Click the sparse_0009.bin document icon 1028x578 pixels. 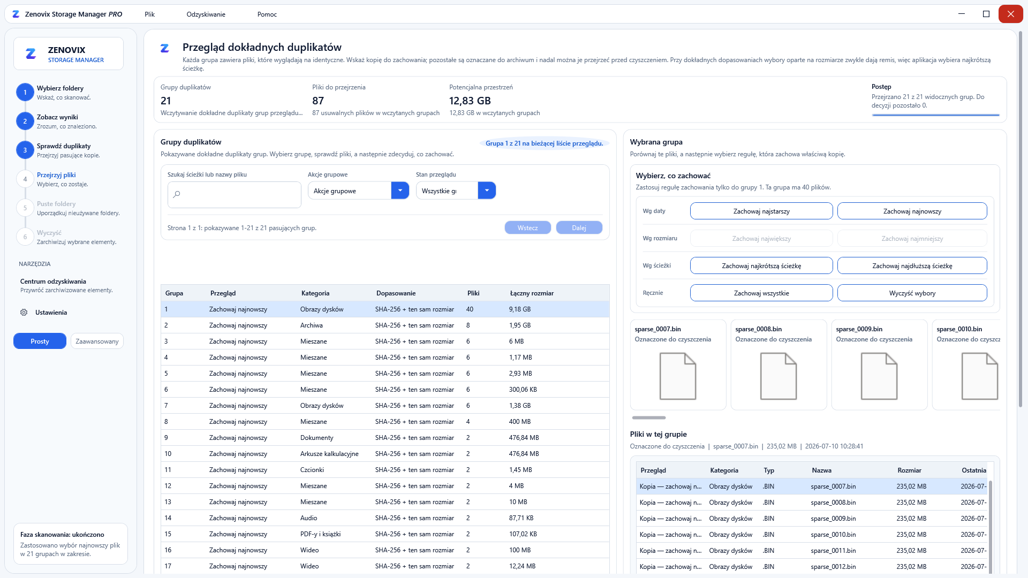879,376
